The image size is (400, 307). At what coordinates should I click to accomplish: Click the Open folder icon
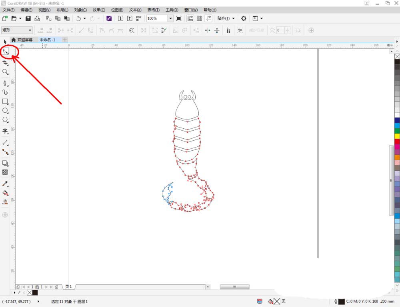click(x=14, y=18)
